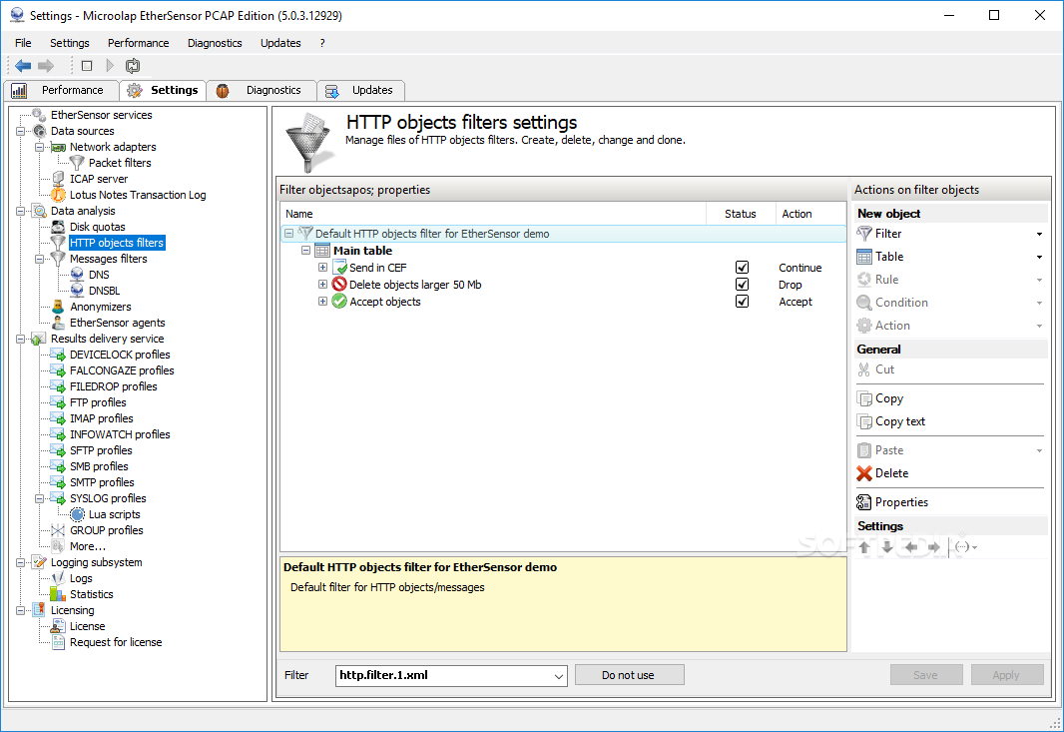Click the Lua scripts icon
This screenshot has width=1064, height=732.
(x=78, y=514)
